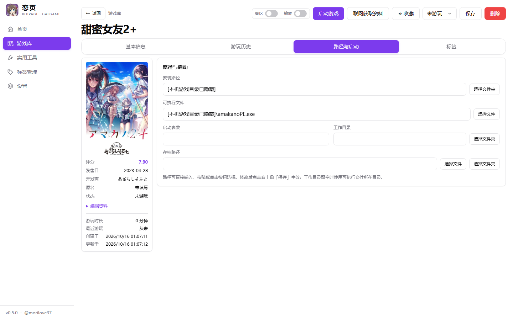The image size is (513, 320).
Task: Click 选择文件夹 next to 安装路径
Action: click(x=484, y=89)
